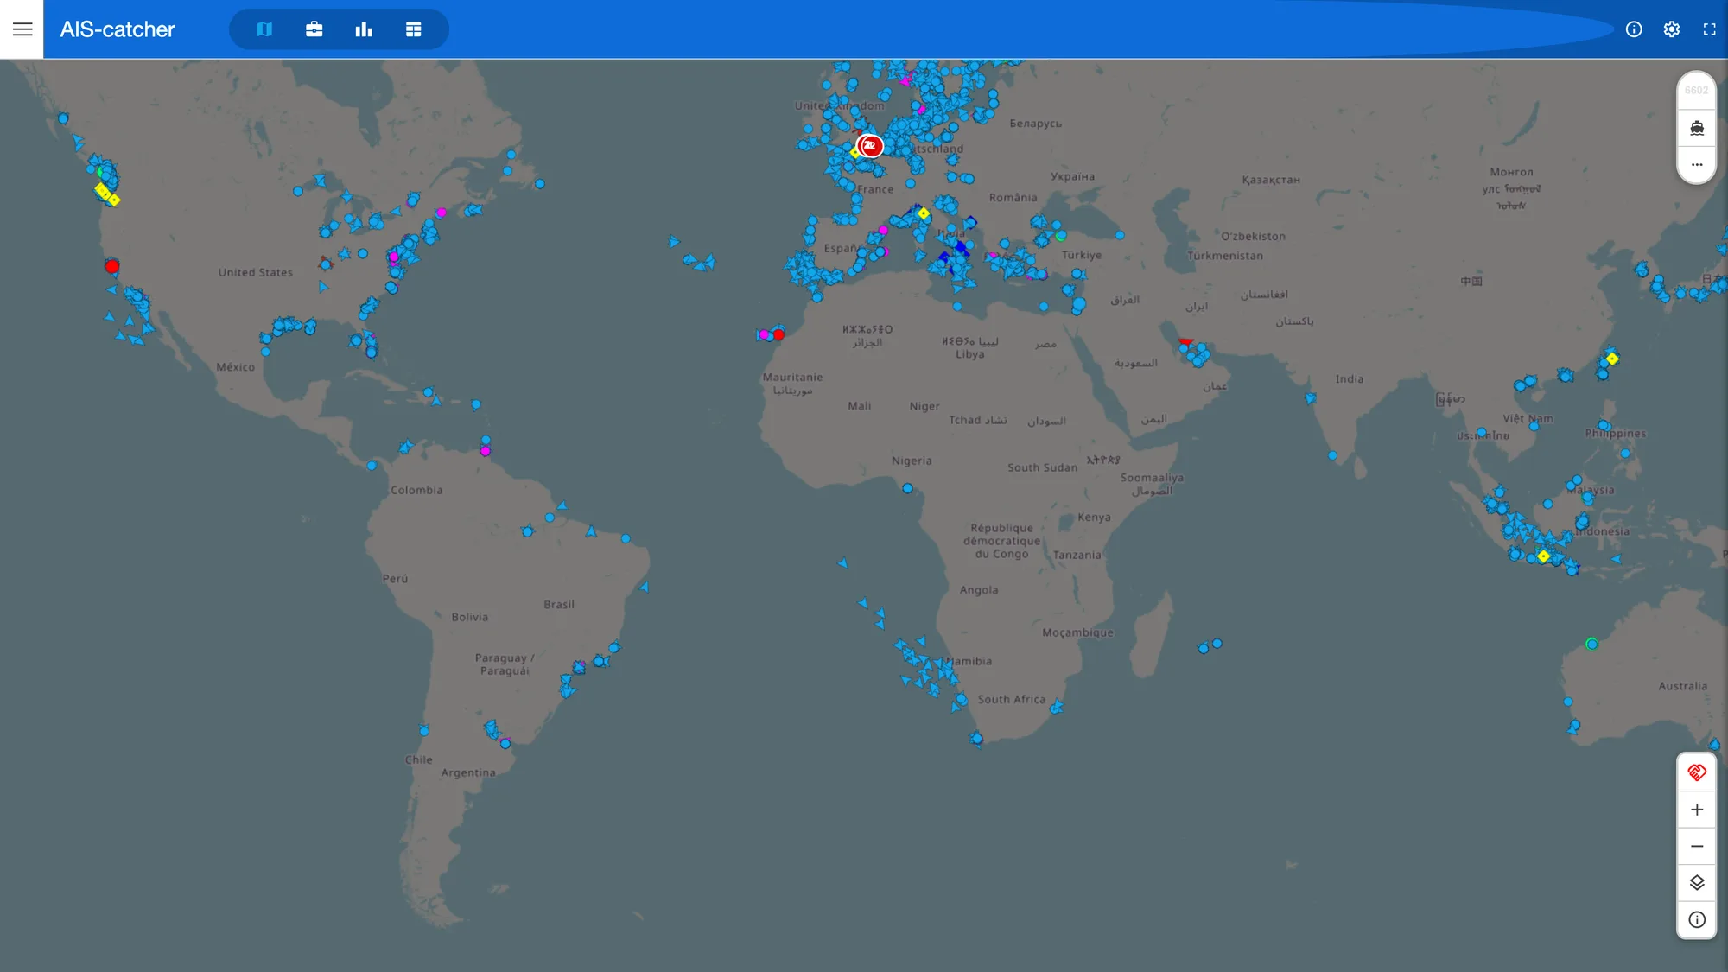Select the yellow diamond marker north of Corsica
This screenshot has height=972, width=1728.
pos(924,213)
